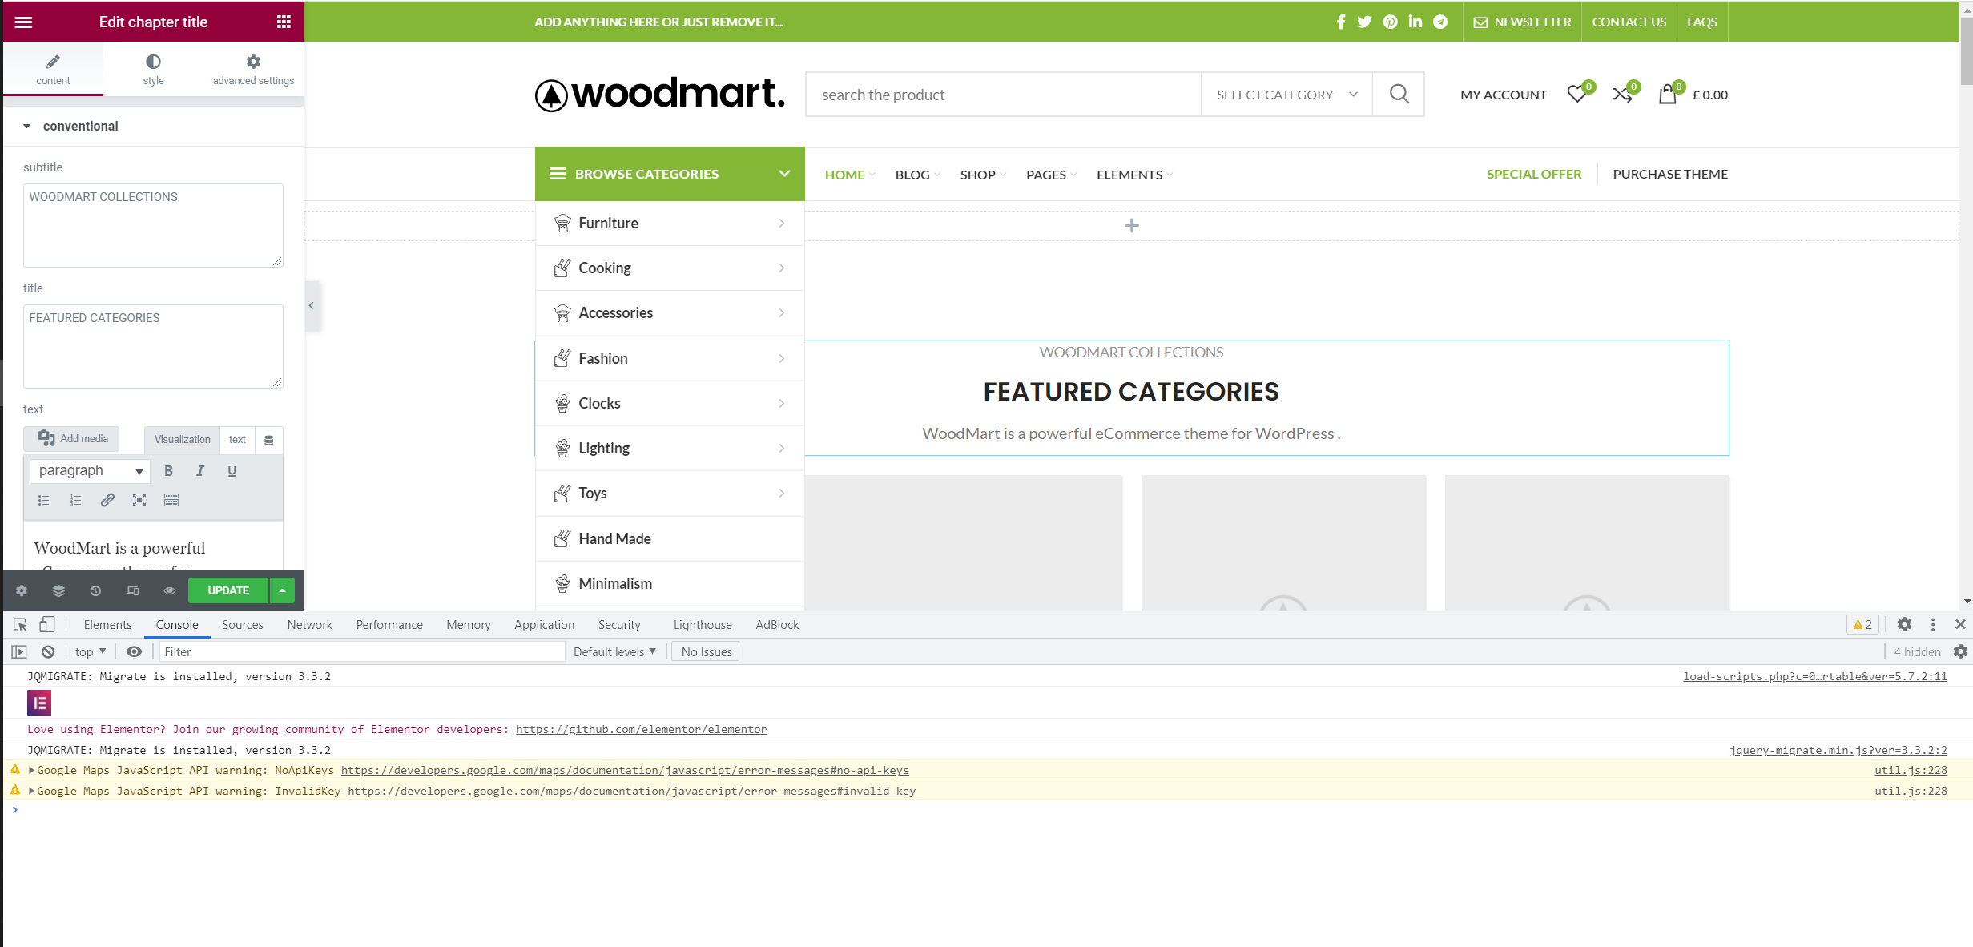
Task: Switch to the style tab
Action: pos(153,69)
